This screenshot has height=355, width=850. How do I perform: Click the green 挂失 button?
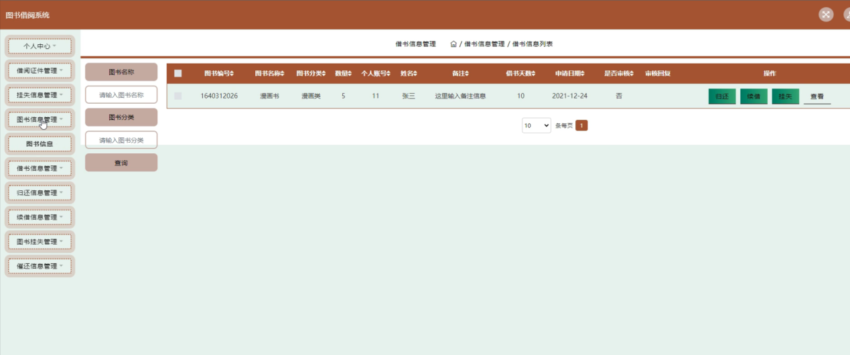786,96
